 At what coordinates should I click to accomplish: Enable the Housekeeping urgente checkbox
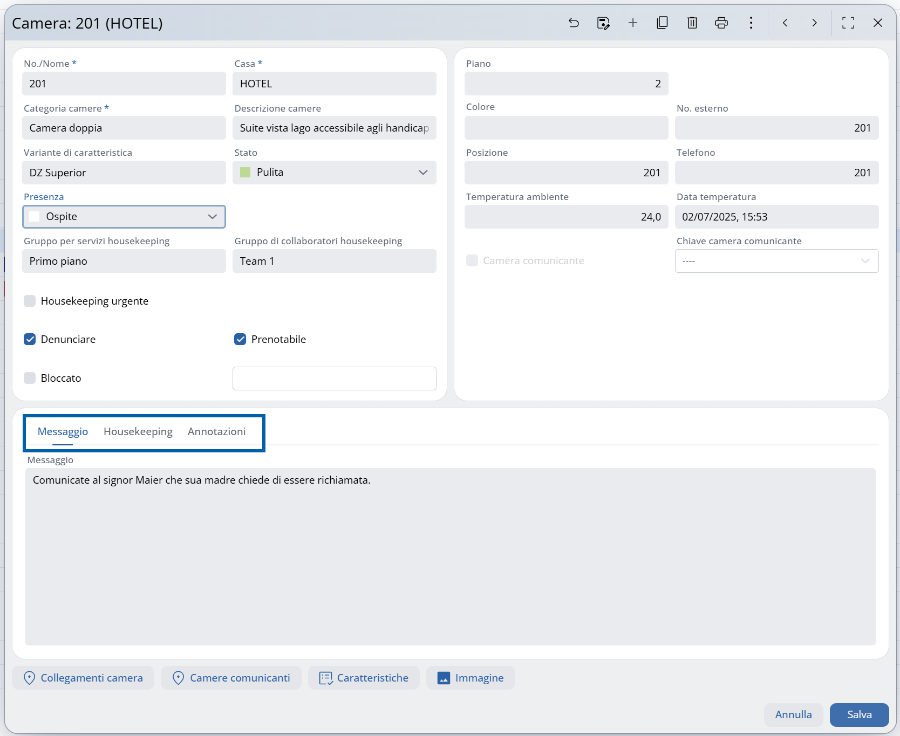[30, 301]
